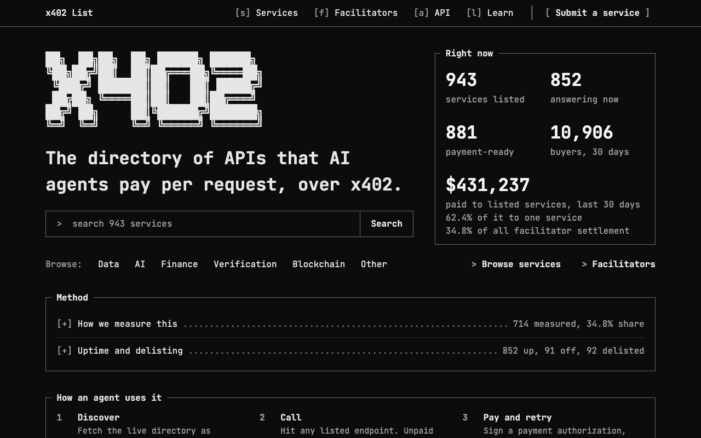701x438 pixels.
Task: Click the 10,906 buyers stat
Action: (x=590, y=140)
